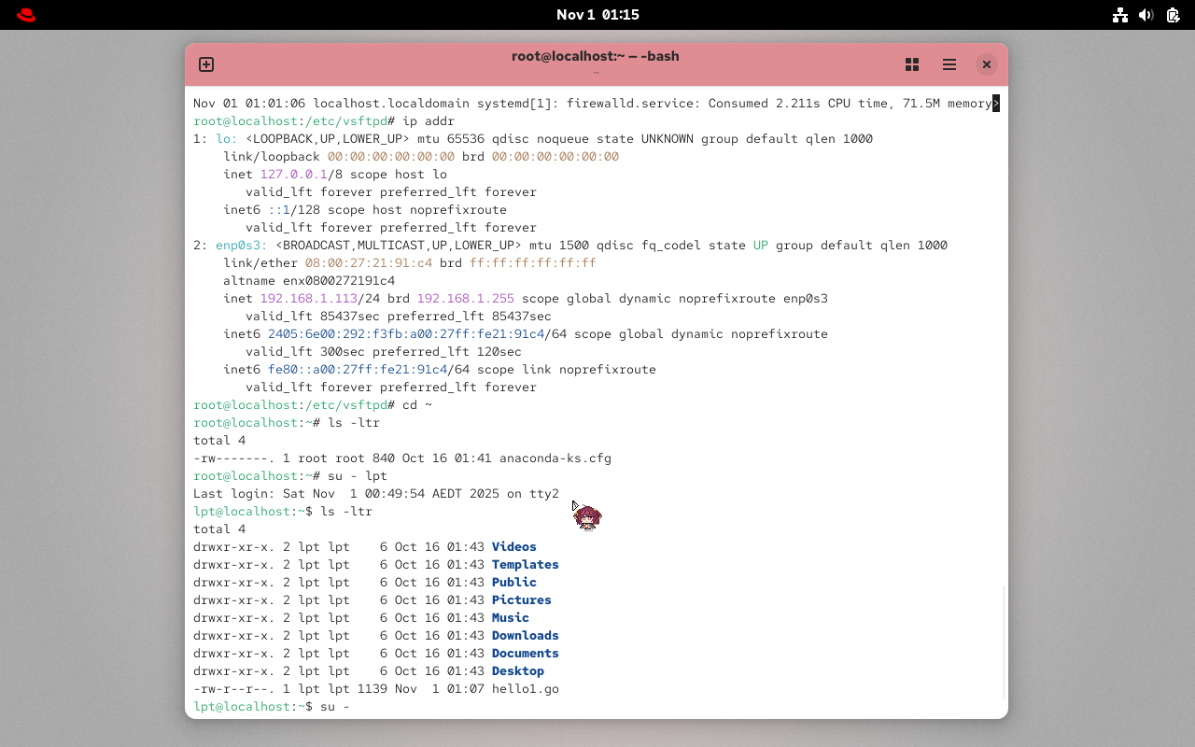Click the volume speaker icon in system tray
1195x747 pixels.
click(1146, 15)
